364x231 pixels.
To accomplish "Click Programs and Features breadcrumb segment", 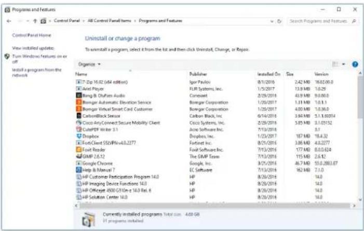I will pyautogui.click(x=160, y=21).
